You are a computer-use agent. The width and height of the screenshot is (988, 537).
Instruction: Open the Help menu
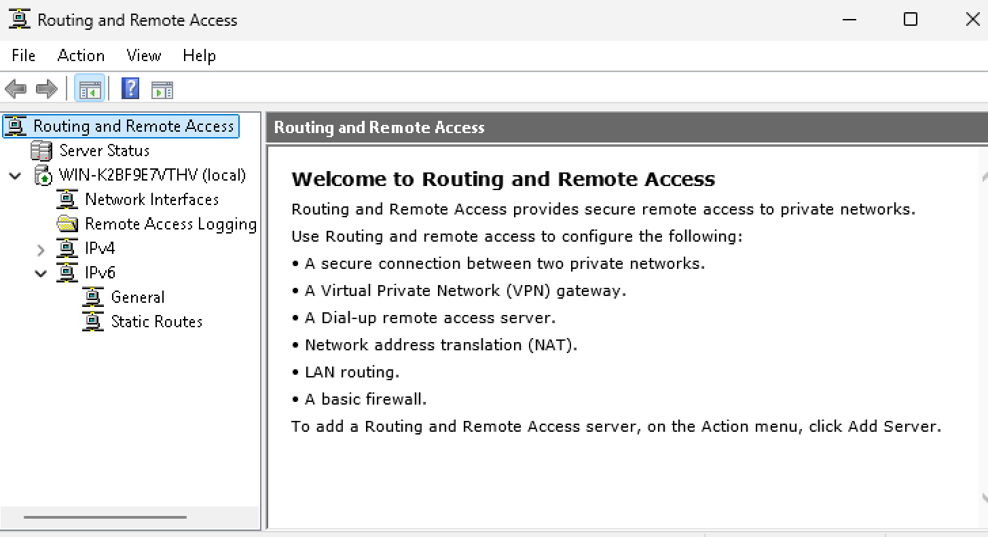tap(199, 56)
